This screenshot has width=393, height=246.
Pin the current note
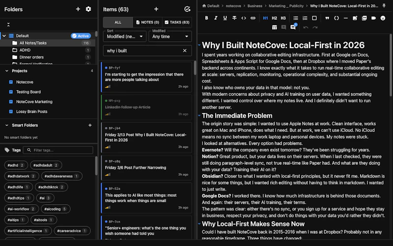[x=384, y=5]
